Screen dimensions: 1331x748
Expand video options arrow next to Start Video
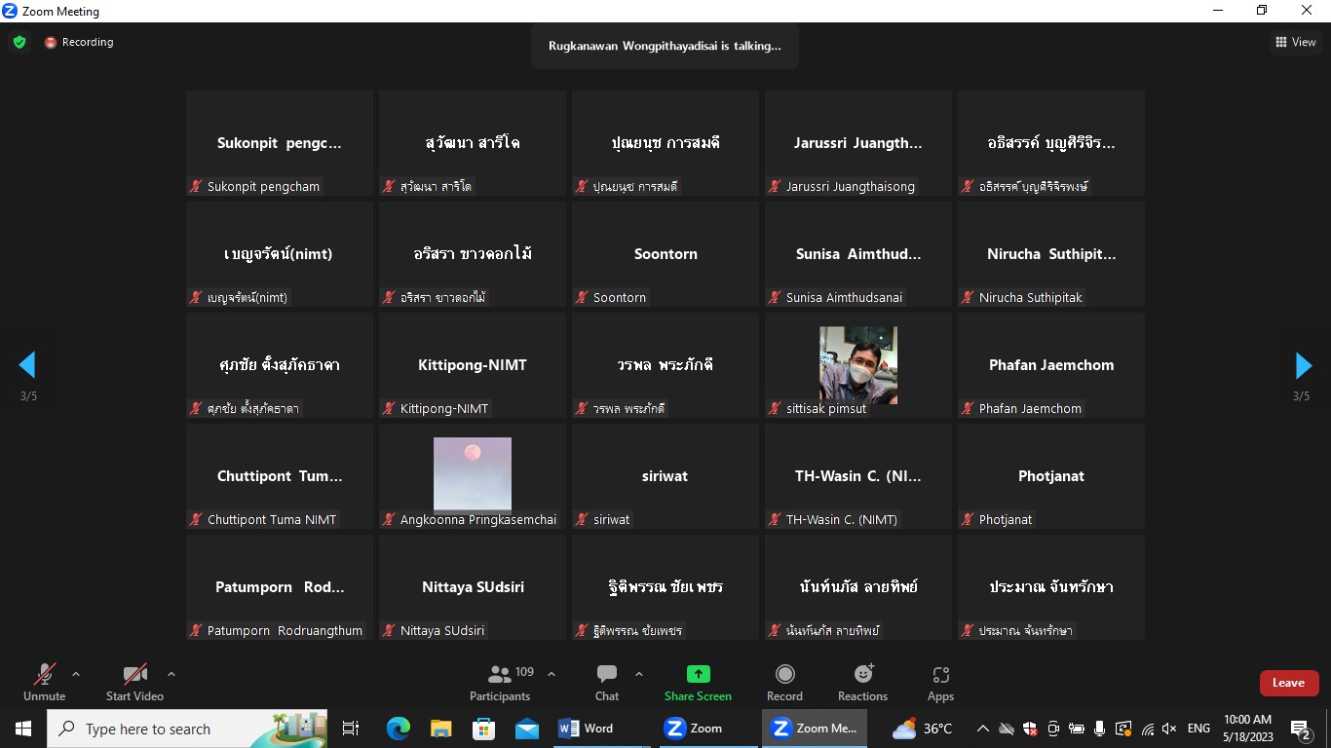[x=171, y=674]
